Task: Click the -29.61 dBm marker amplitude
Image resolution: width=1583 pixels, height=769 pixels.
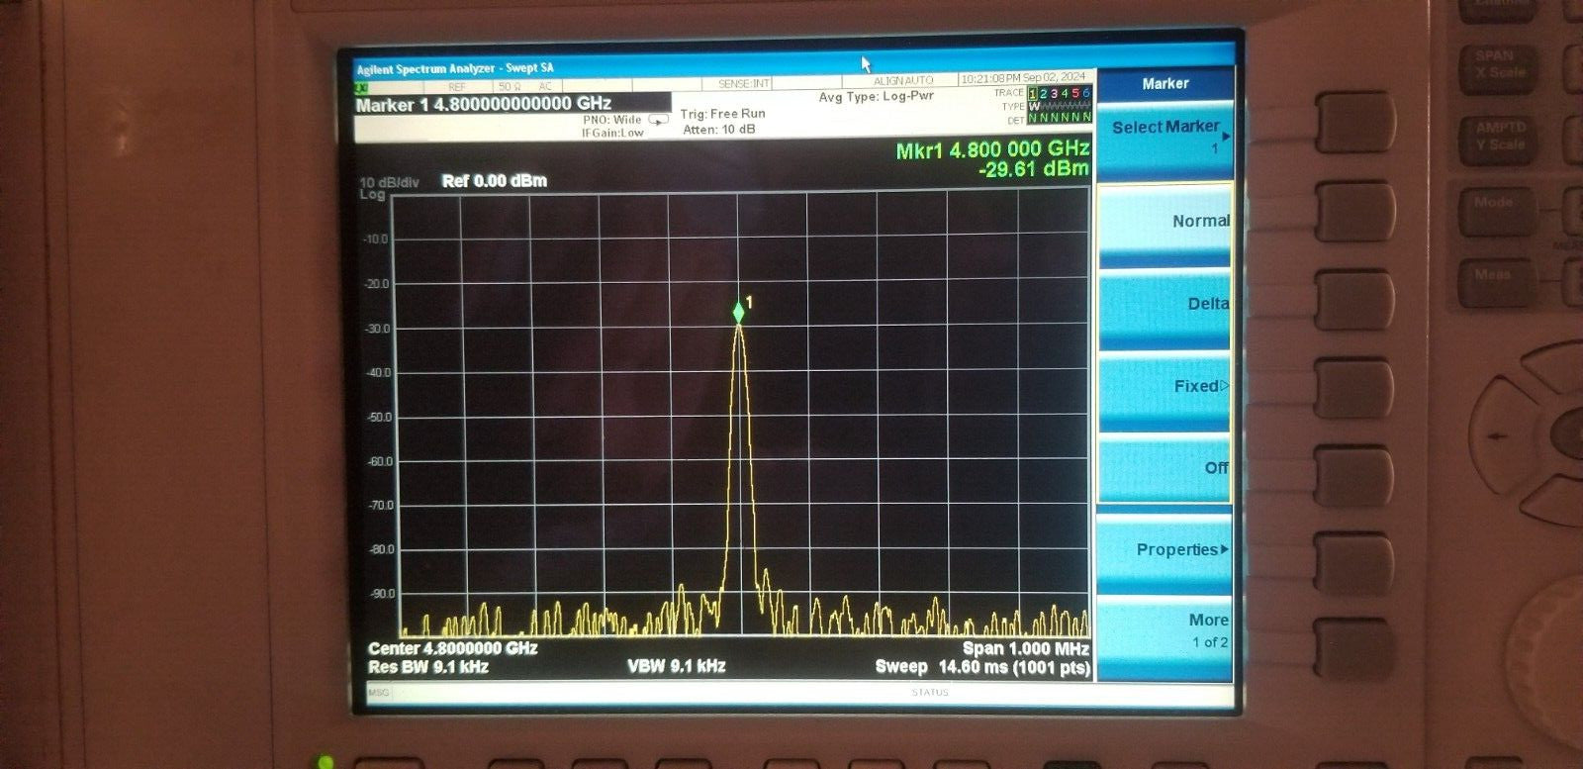Action: pos(1034,169)
